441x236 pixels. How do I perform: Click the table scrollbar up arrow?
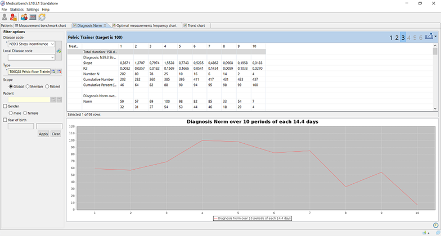coord(435,46)
